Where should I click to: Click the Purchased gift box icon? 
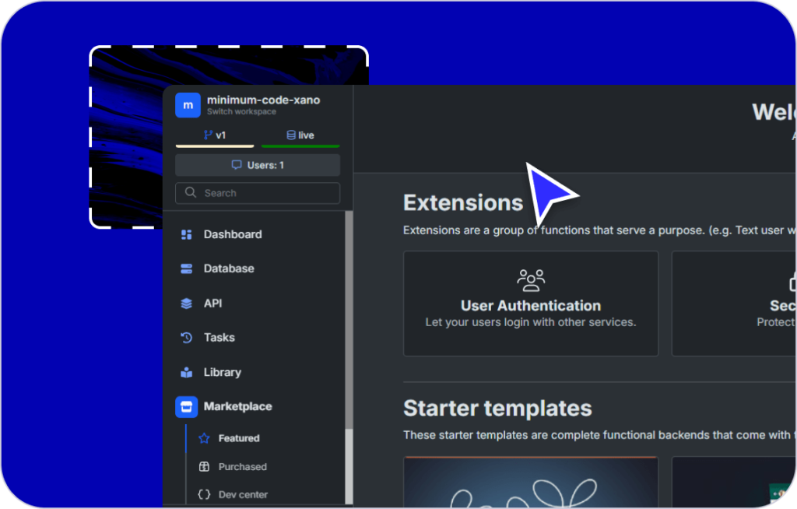point(204,467)
